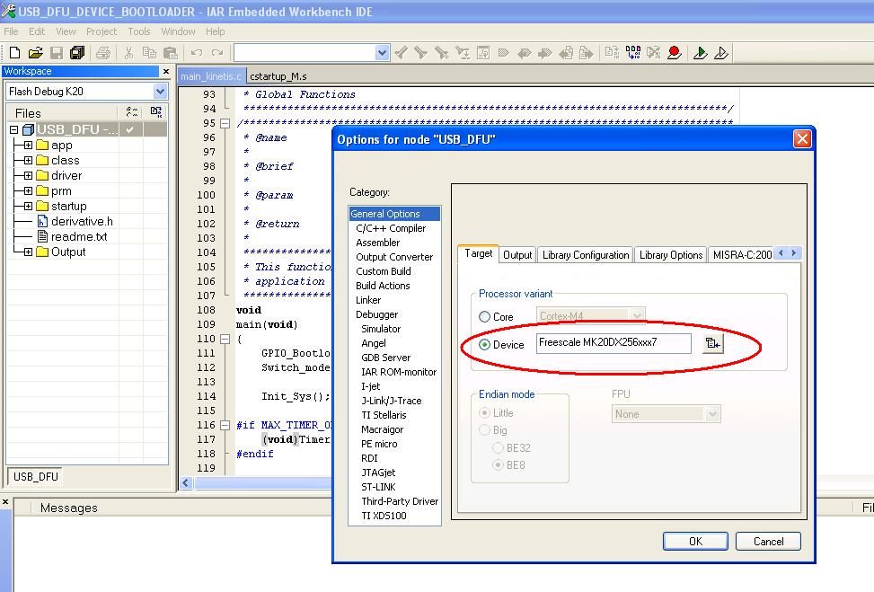Close the Workspace panel with X
The height and width of the screenshot is (592, 874).
click(165, 71)
